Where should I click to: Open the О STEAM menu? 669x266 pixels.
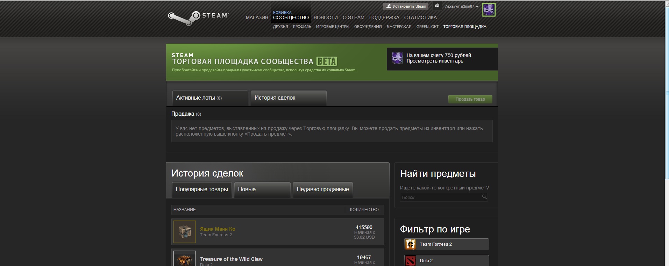pyautogui.click(x=354, y=17)
